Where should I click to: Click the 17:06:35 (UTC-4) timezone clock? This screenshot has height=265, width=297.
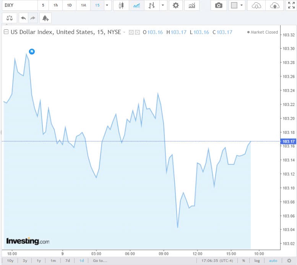[217, 261]
